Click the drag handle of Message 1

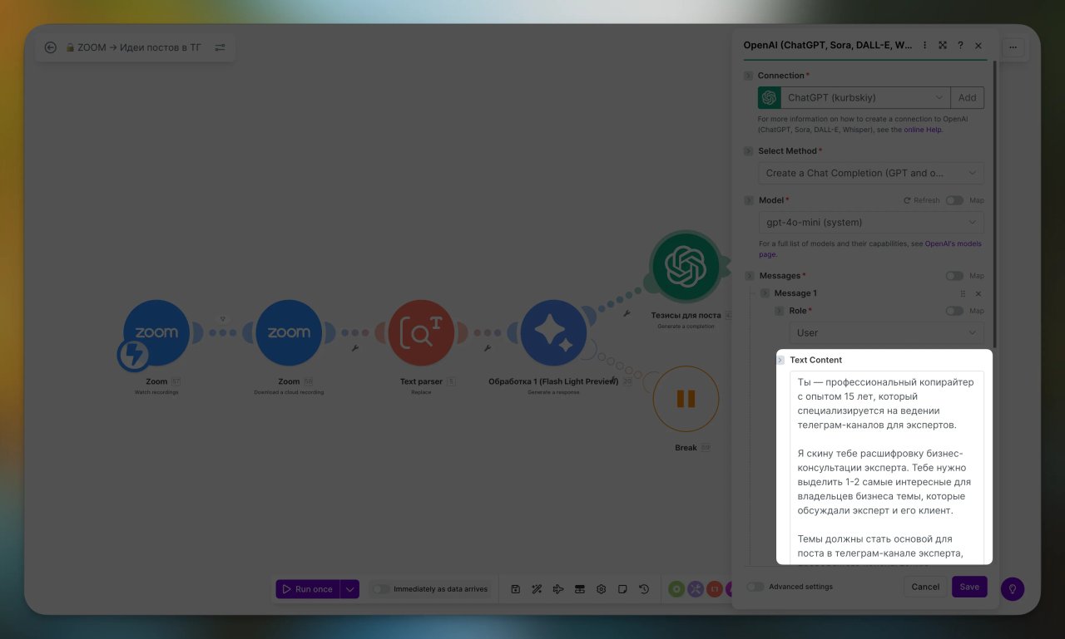(x=963, y=293)
